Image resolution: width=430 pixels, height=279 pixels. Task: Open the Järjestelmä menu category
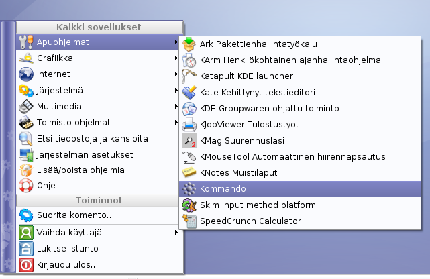tap(98, 91)
